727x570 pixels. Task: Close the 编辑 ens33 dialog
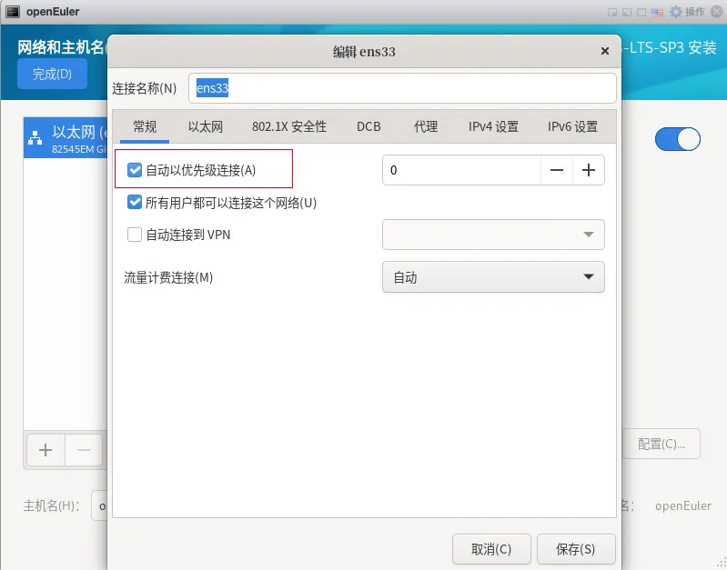[x=604, y=51]
